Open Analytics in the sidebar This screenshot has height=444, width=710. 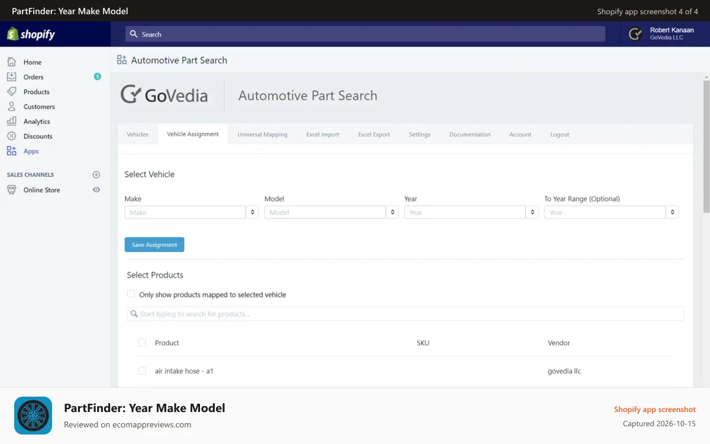point(37,121)
